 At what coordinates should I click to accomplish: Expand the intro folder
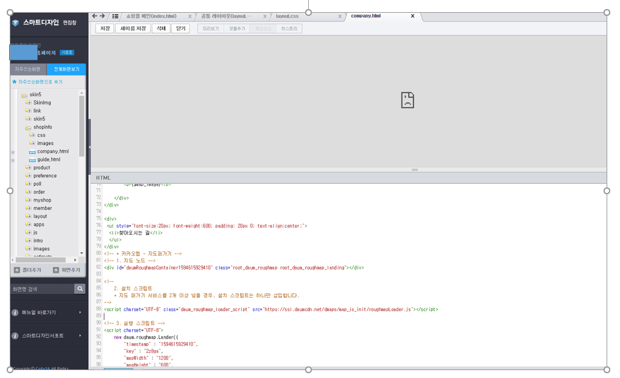point(28,240)
